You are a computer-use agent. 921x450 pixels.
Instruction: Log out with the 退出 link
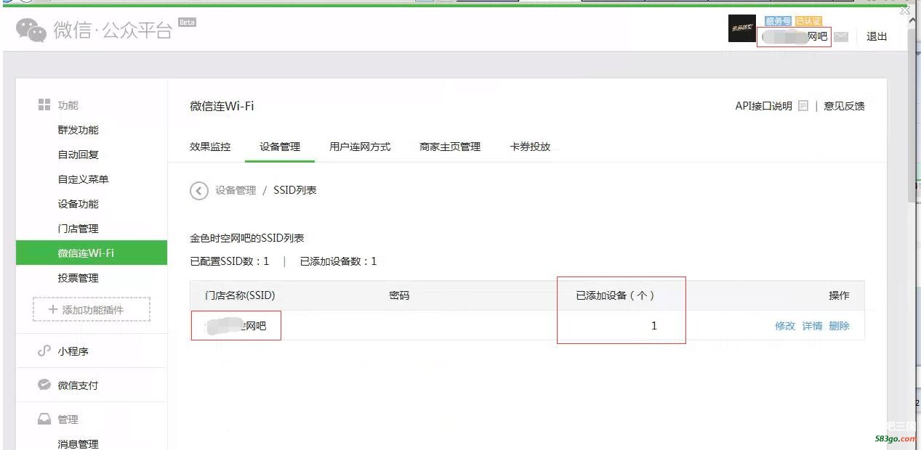point(877,37)
